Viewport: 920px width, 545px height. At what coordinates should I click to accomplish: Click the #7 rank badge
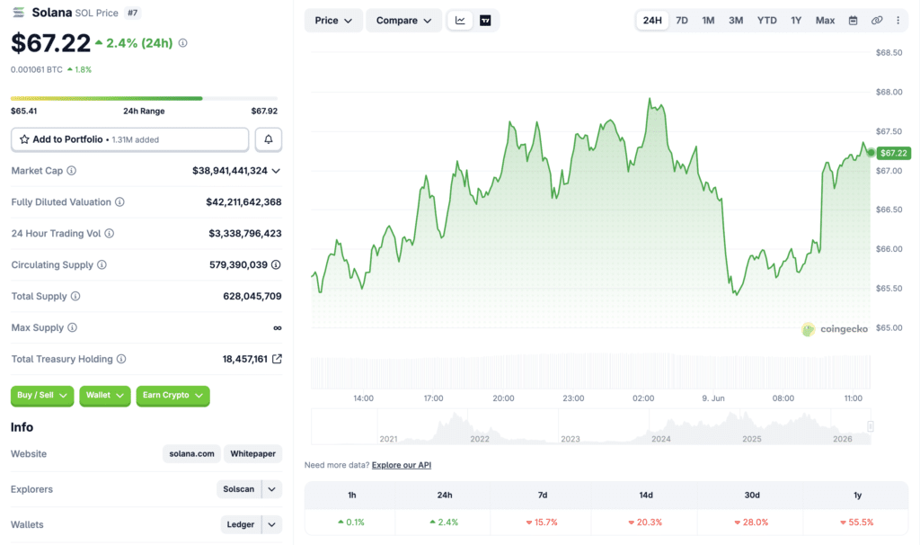[x=133, y=13]
